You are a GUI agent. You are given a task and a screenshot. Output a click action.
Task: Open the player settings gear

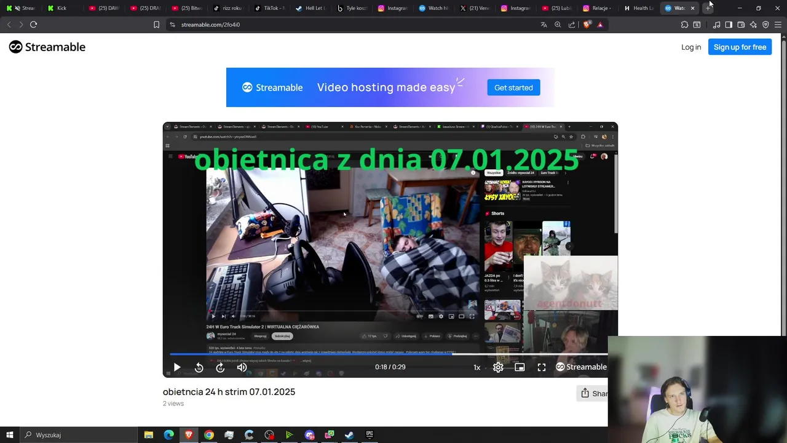click(498, 367)
